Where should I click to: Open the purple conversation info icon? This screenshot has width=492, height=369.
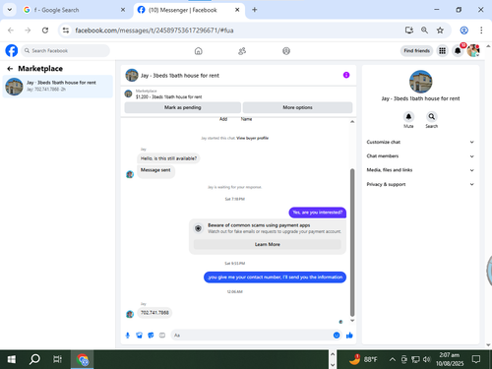(346, 75)
